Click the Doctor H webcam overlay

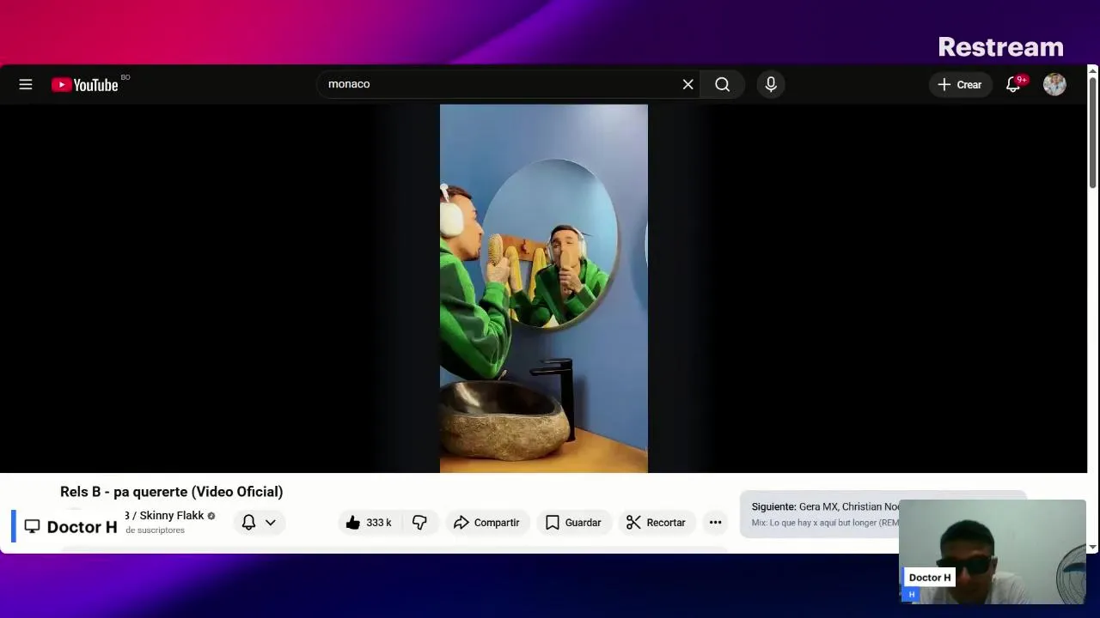[x=993, y=552]
